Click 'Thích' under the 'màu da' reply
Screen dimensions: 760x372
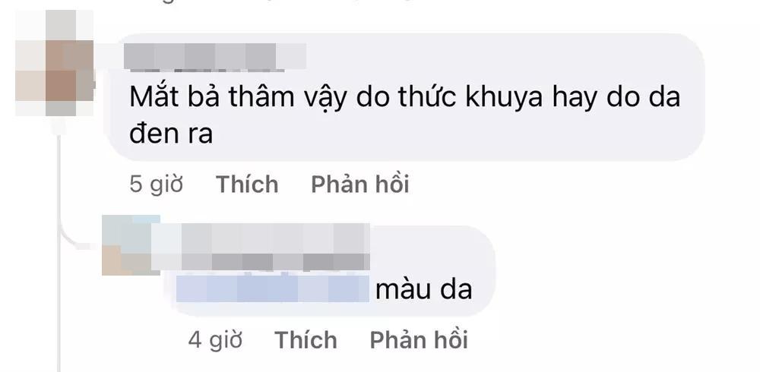[306, 340]
